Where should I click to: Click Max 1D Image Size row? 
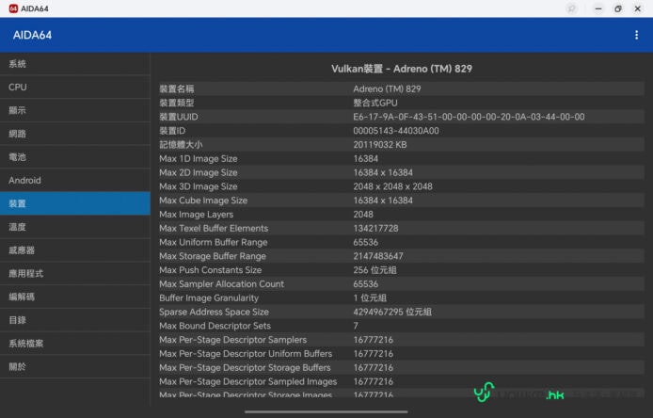[x=402, y=159]
